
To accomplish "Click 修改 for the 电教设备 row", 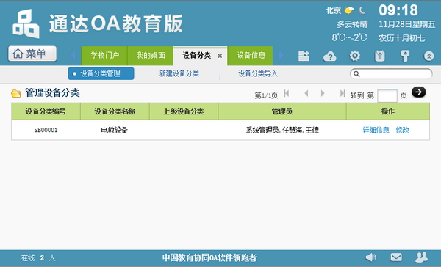I will tap(403, 130).
